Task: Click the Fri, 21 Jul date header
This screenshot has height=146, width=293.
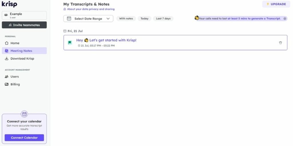Action: pos(75,31)
